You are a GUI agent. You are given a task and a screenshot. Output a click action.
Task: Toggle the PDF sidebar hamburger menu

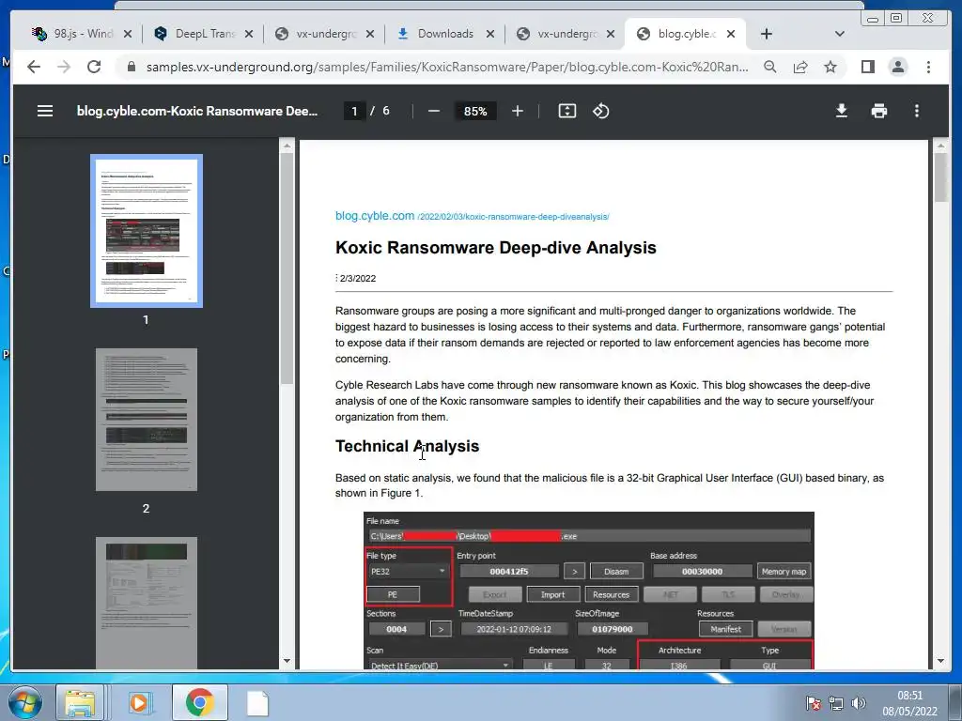(45, 111)
